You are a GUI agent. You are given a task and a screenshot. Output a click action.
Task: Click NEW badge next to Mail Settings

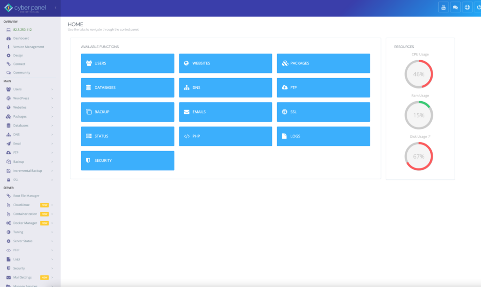(x=45, y=278)
